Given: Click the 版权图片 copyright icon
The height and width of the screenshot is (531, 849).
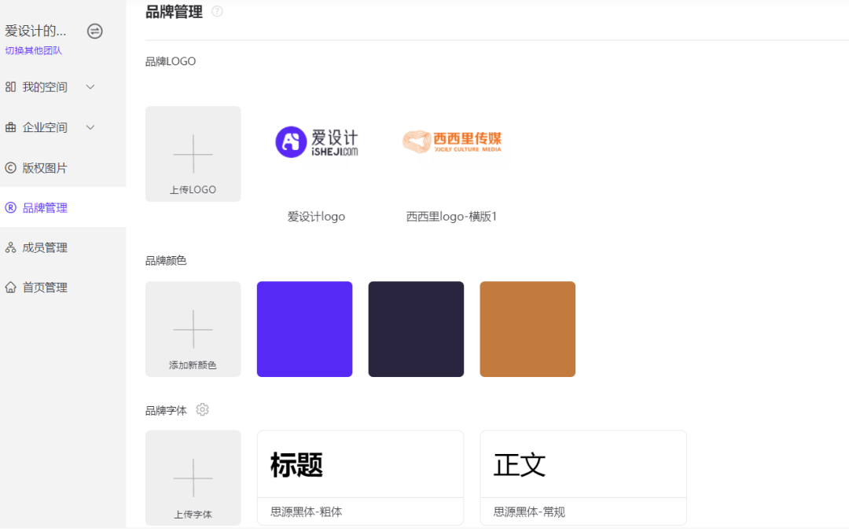Looking at the screenshot, I should tap(10, 168).
